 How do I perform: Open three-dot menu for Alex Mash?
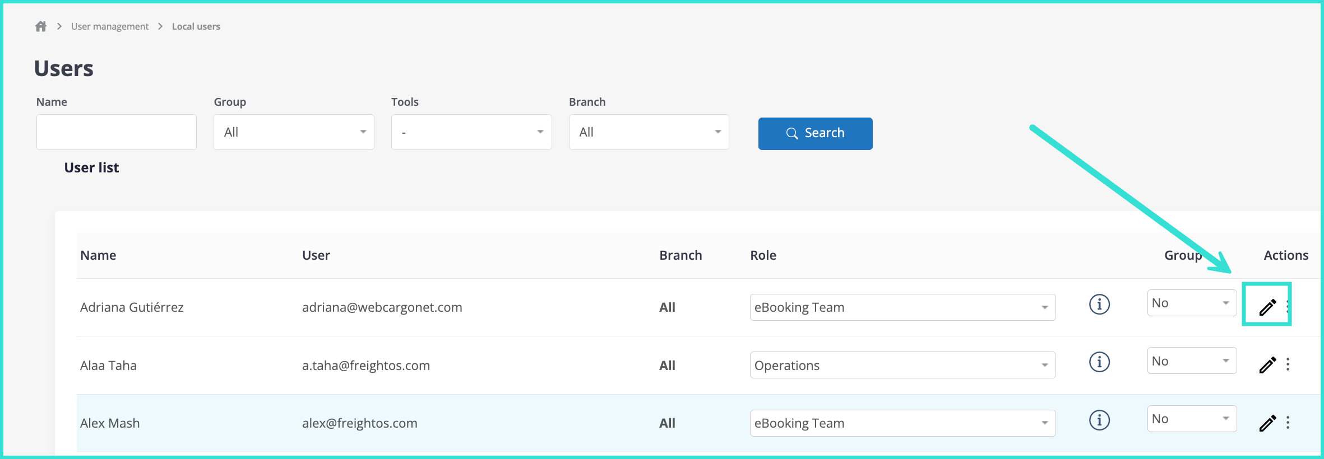tap(1288, 423)
